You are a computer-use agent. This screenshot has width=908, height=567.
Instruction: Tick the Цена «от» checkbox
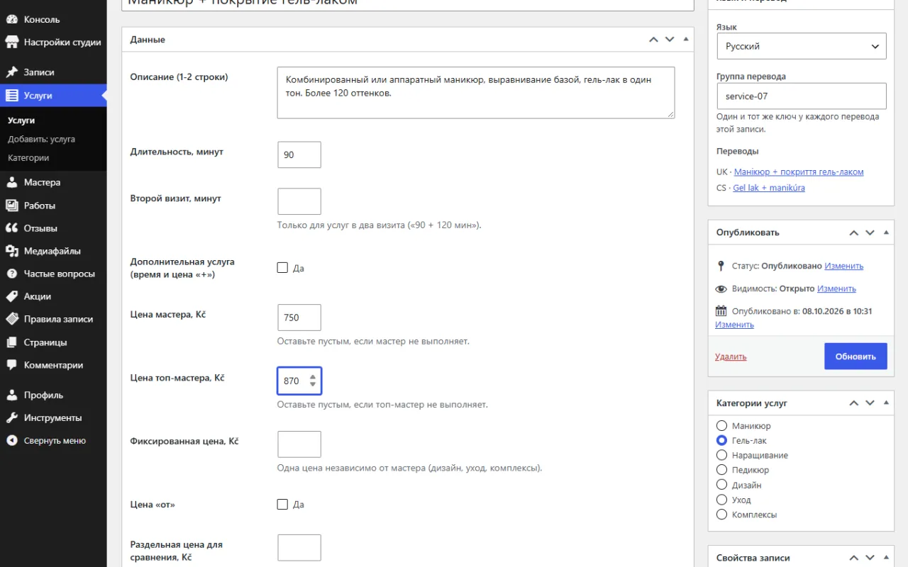point(282,505)
